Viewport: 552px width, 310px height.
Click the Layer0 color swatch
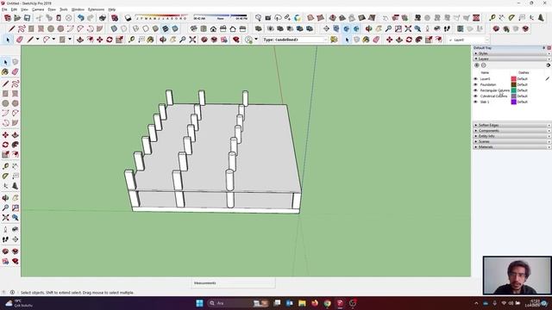(x=514, y=79)
